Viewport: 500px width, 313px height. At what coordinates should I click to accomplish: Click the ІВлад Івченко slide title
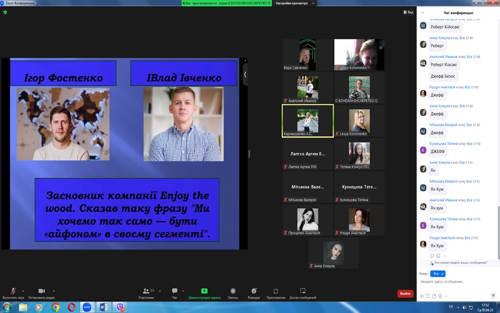point(184,78)
